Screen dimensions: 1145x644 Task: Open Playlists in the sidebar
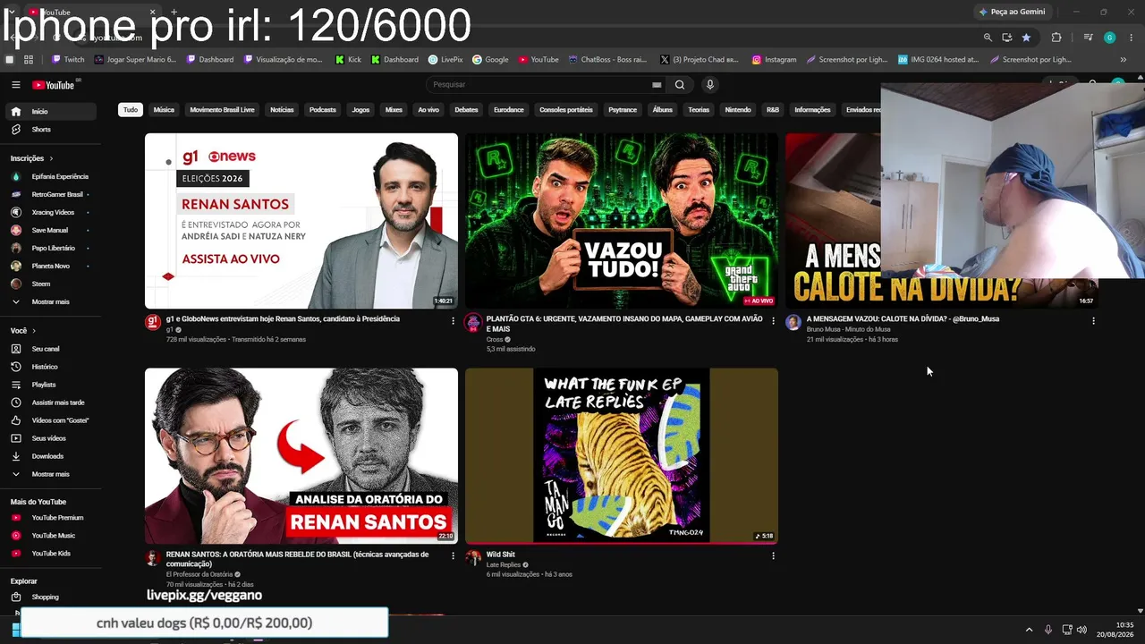coord(50,385)
